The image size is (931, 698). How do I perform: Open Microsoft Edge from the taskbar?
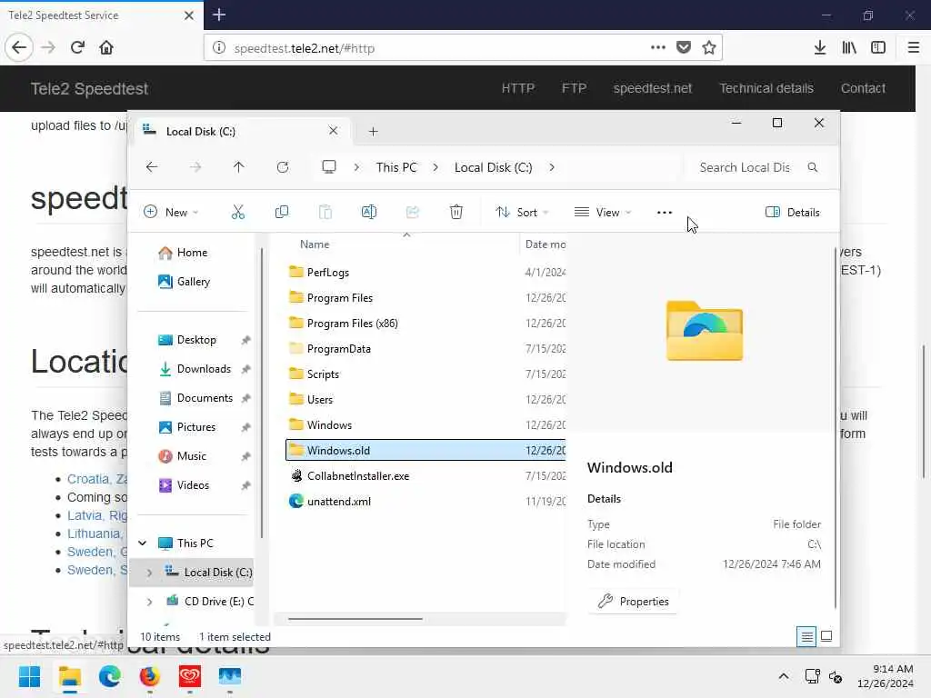coord(109,676)
